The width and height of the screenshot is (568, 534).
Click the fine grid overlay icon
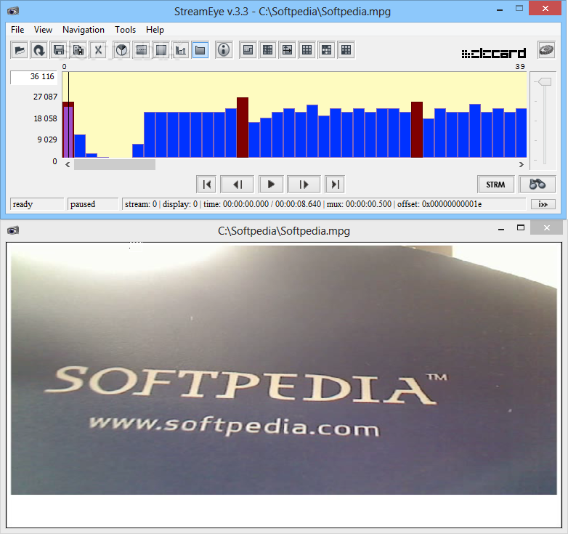268,50
